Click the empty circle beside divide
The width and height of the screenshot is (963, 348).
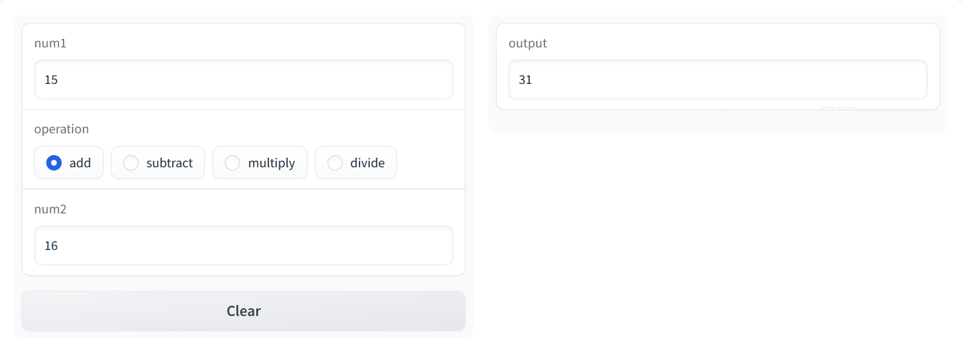[335, 163]
